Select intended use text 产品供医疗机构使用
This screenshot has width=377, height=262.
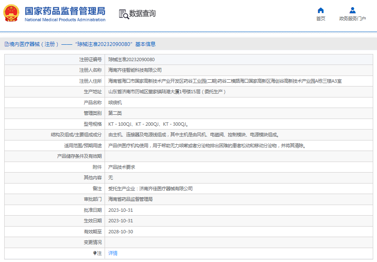[207, 146]
